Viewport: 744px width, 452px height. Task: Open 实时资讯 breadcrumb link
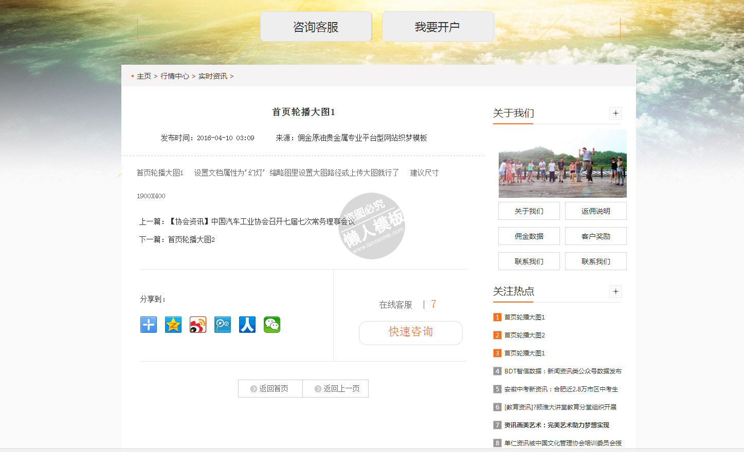point(213,76)
